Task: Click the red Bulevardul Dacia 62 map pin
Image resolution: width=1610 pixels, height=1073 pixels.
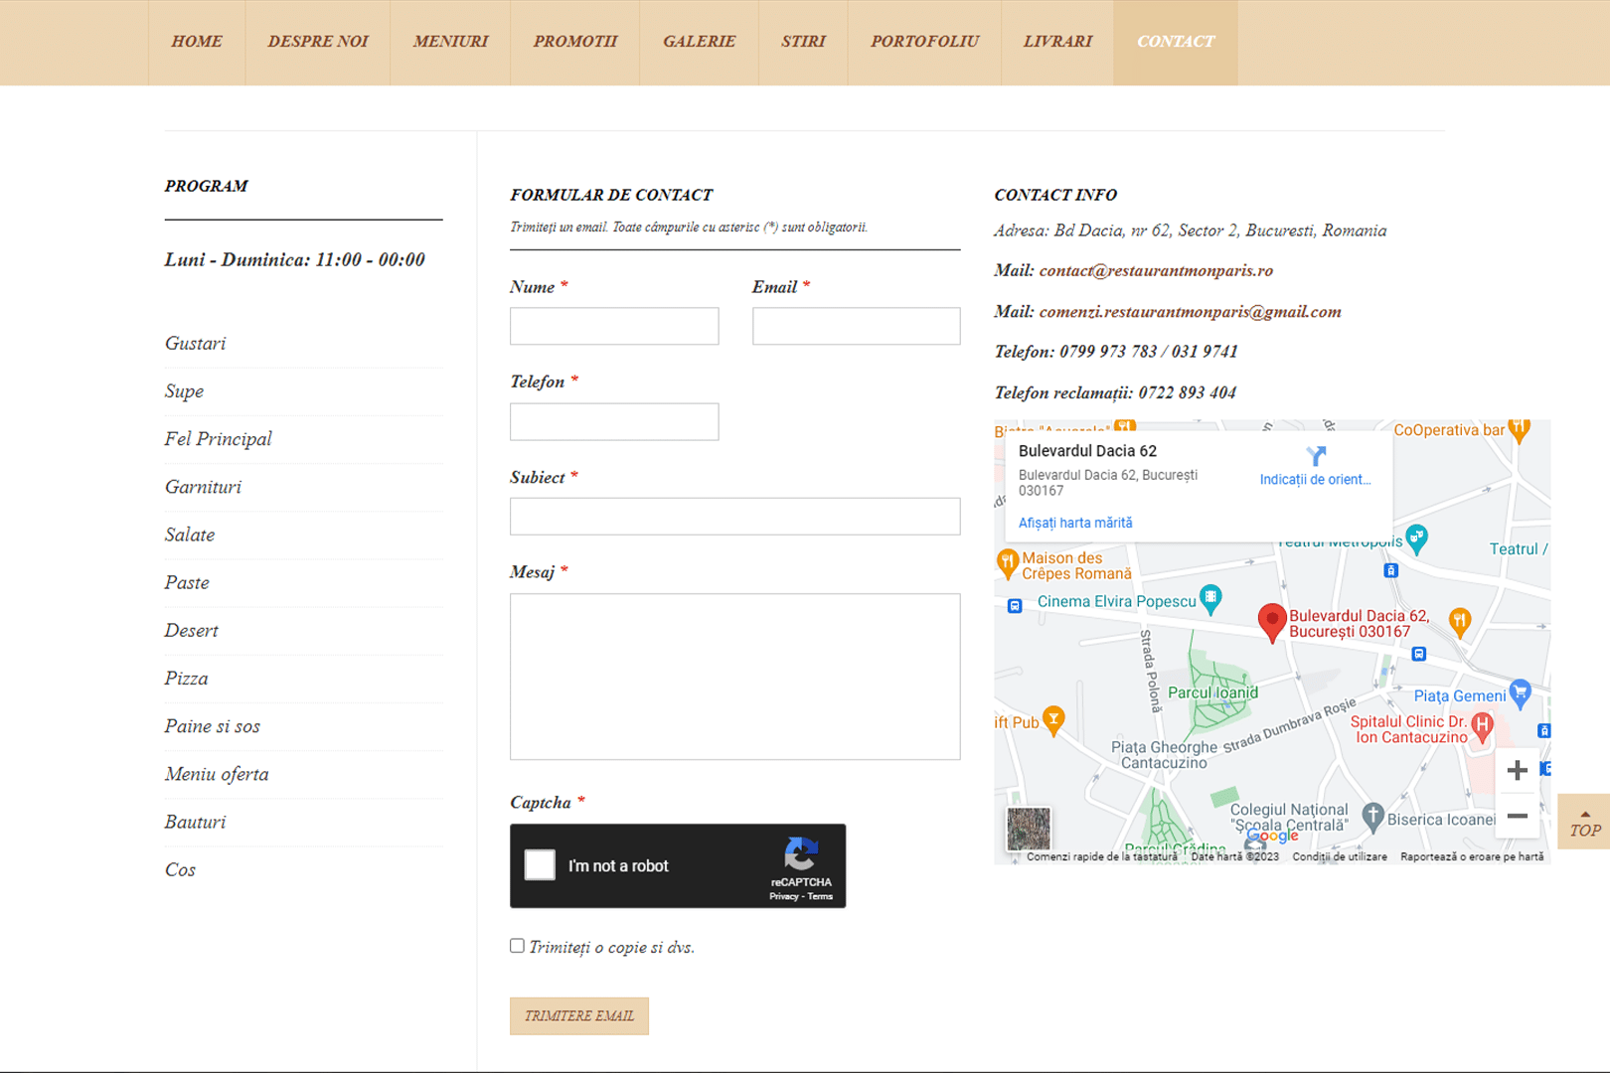Action: coord(1271,622)
